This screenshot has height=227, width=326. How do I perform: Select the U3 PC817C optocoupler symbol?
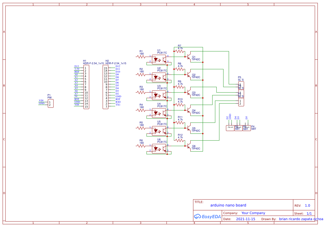[x=159, y=95]
